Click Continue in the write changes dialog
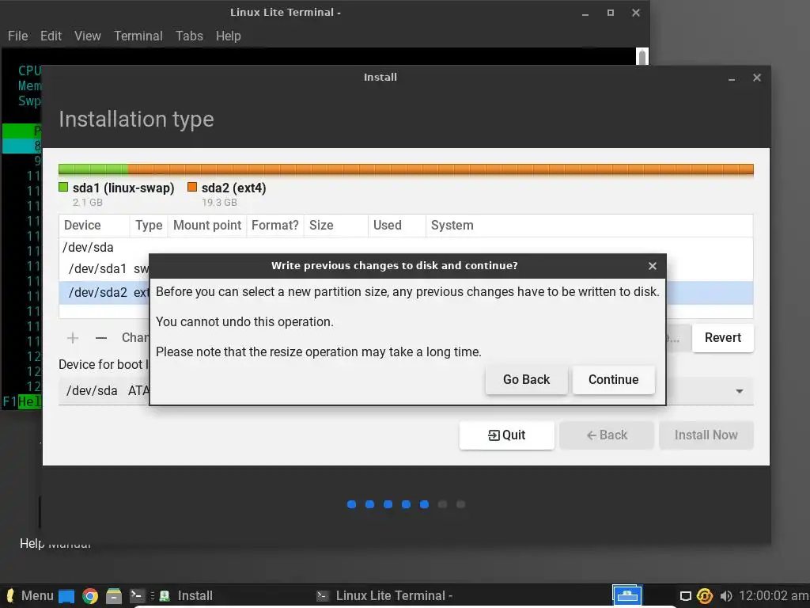Screen dimensions: 810x608 tap(613, 379)
